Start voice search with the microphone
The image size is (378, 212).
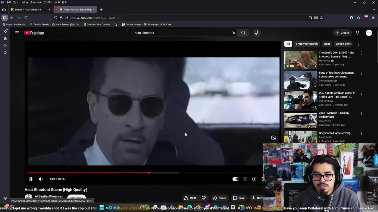[257, 33]
